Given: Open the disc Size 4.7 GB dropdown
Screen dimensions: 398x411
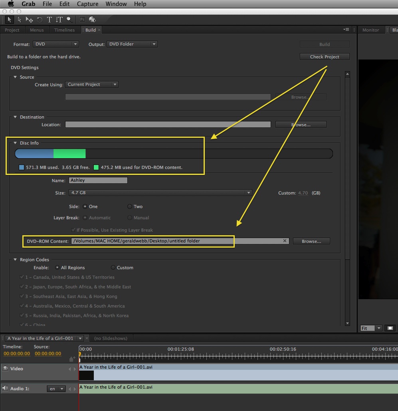Looking at the screenshot, I should click(160, 193).
